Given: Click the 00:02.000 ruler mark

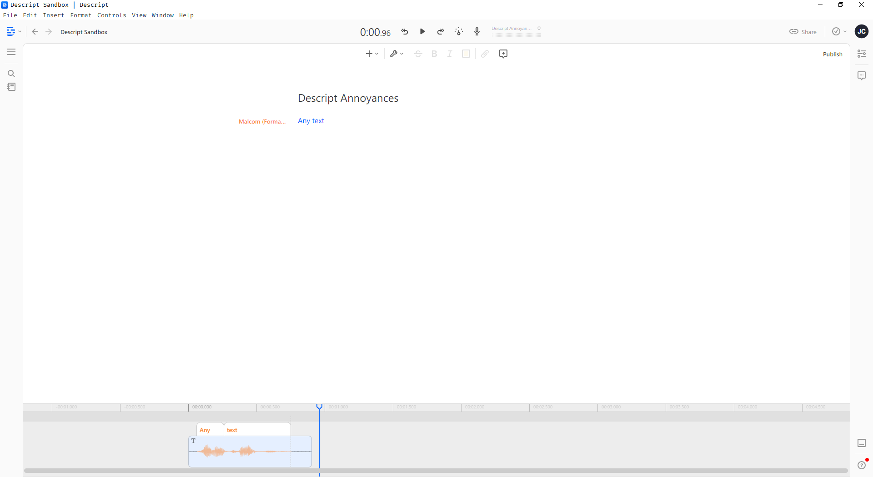Looking at the screenshot, I should (475, 407).
